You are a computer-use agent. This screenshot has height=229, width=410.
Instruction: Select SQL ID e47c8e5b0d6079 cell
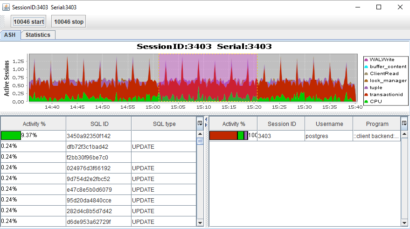tap(98, 189)
